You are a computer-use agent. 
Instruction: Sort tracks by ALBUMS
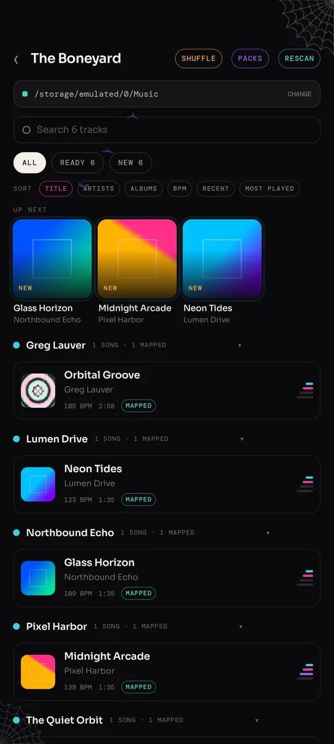click(x=143, y=189)
